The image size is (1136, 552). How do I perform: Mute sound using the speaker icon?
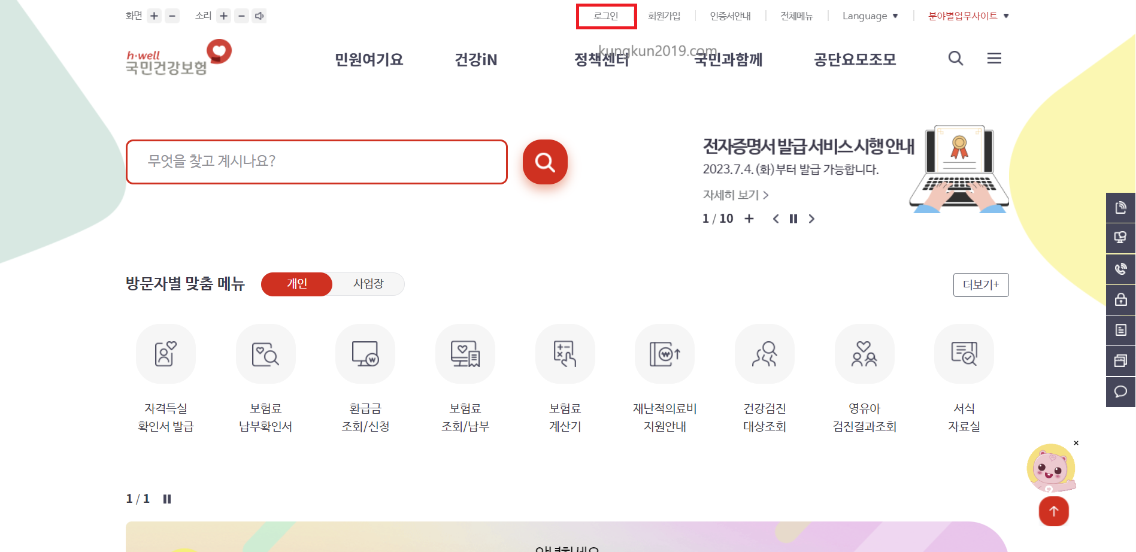pos(259,16)
